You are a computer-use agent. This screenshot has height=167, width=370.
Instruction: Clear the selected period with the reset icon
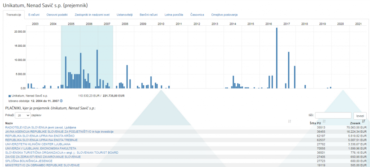coord(61,101)
